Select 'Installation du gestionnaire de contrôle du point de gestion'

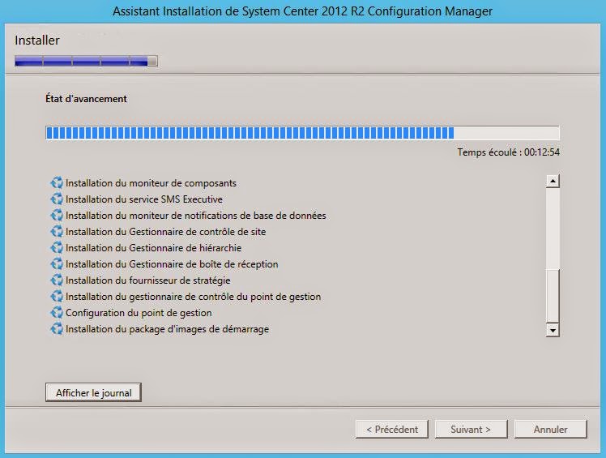pyautogui.click(x=194, y=297)
